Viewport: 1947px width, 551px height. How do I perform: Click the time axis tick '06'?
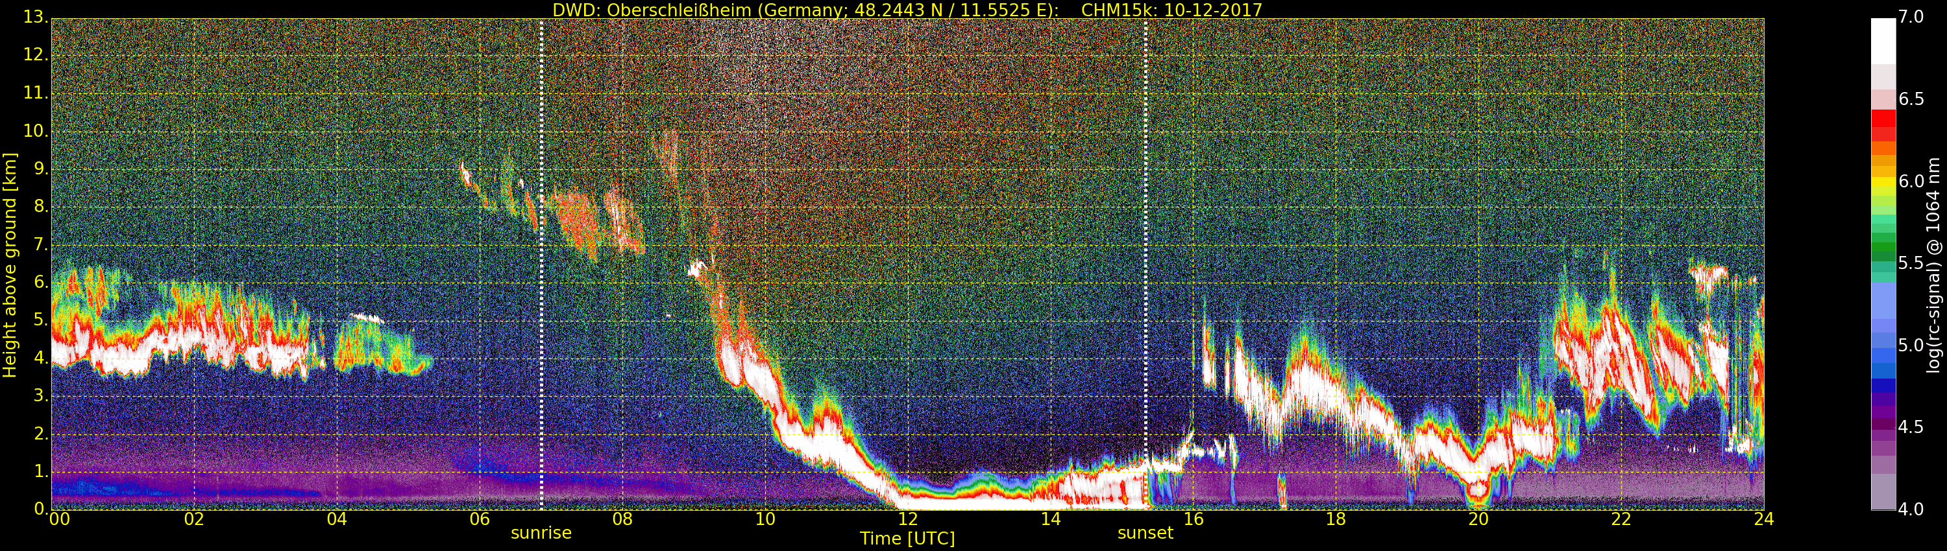(479, 519)
